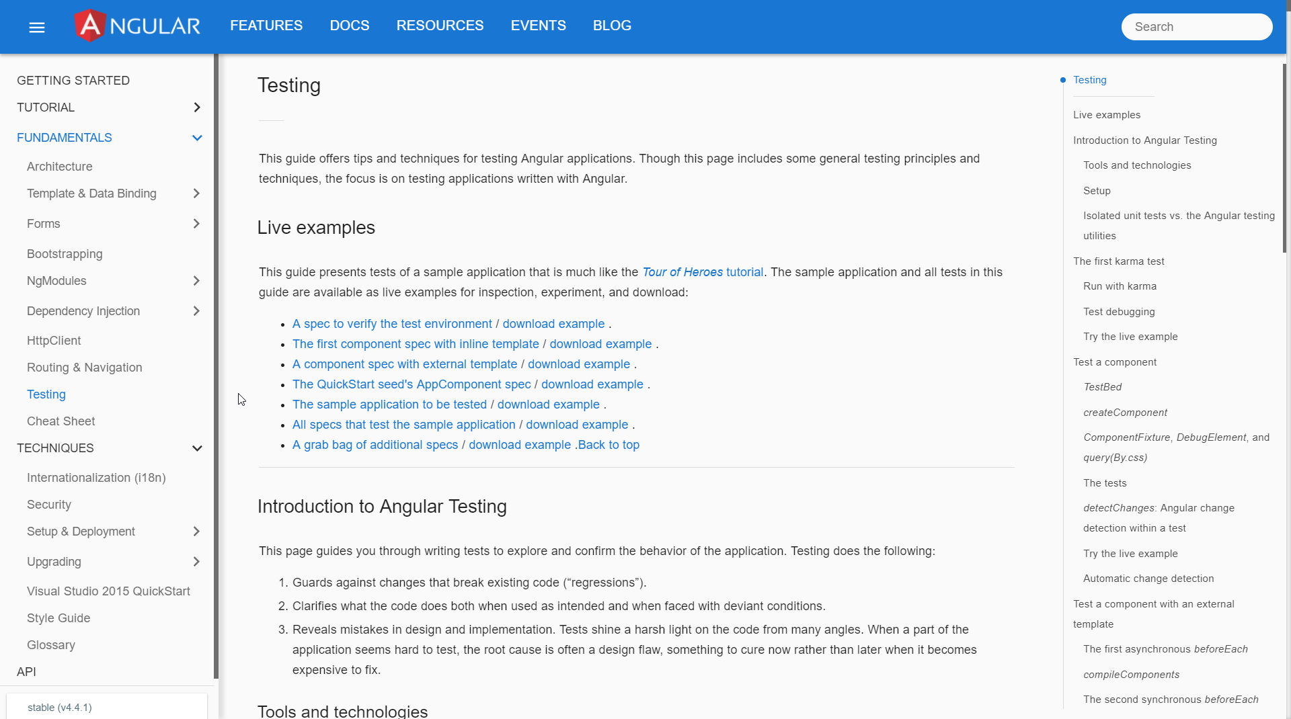Screen dimensions: 1291x719
Task: Jump to Testing in table of contents
Action: 1090,80
